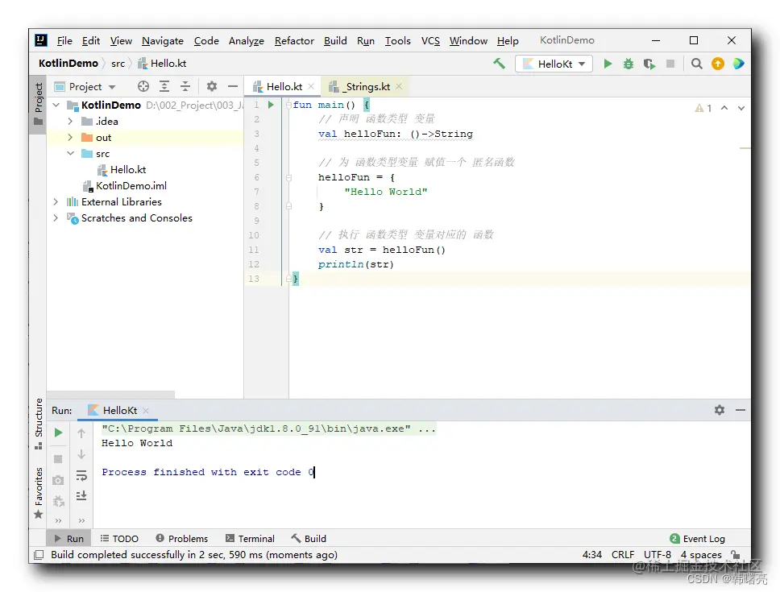Toggle soft-wrap in the Run console

[81, 476]
